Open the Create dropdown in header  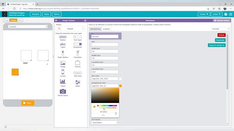[x=204, y=14]
